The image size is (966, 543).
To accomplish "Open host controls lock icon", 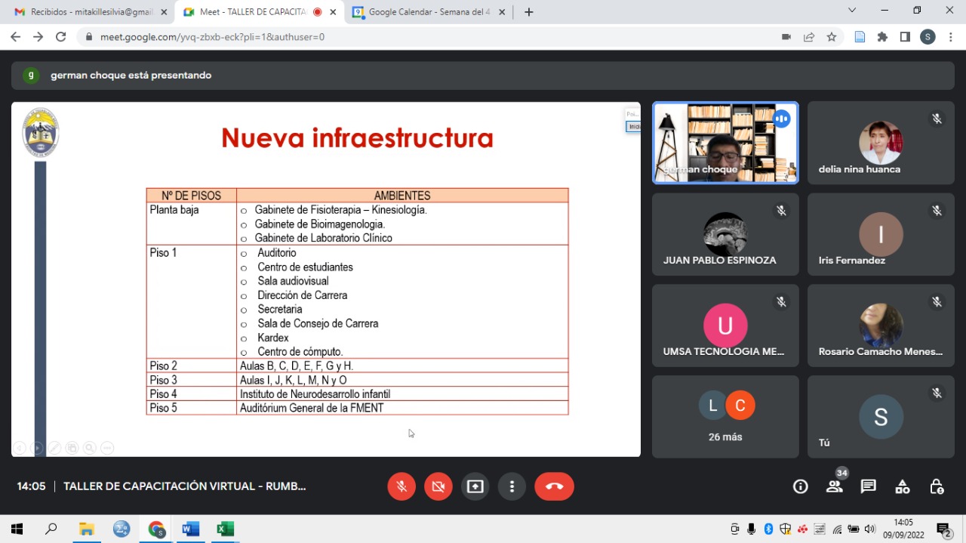I will coord(936,486).
